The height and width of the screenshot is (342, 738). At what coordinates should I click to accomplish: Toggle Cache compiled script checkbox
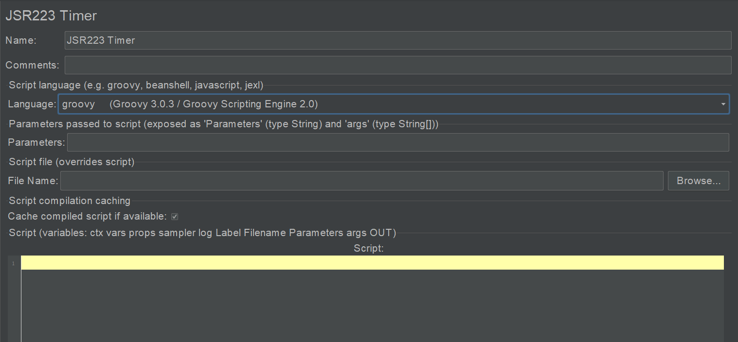pyautogui.click(x=175, y=216)
